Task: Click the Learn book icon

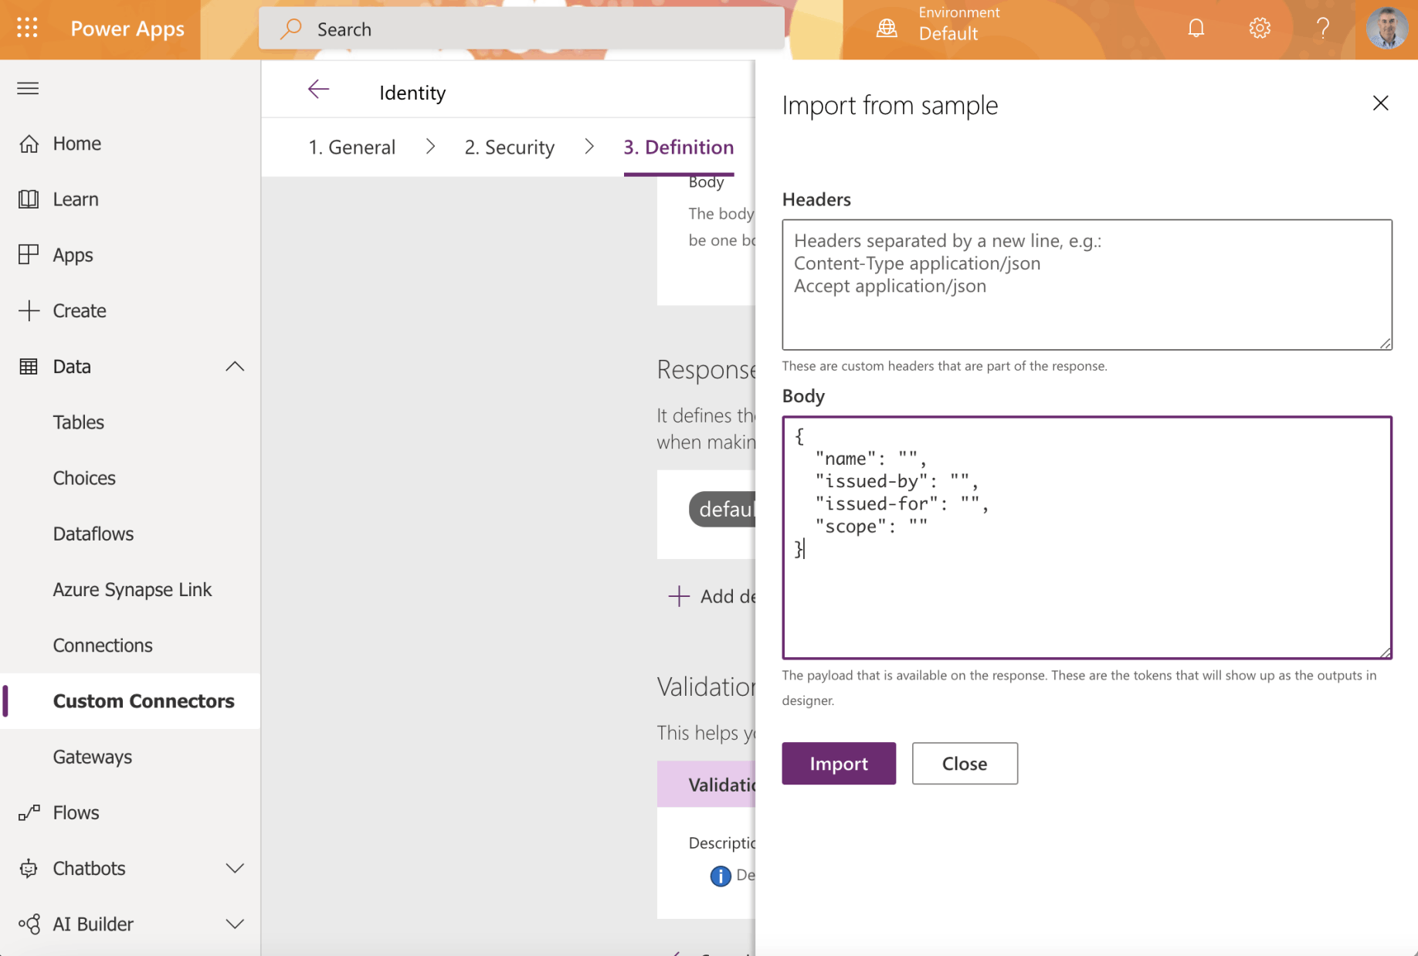Action: point(29,199)
